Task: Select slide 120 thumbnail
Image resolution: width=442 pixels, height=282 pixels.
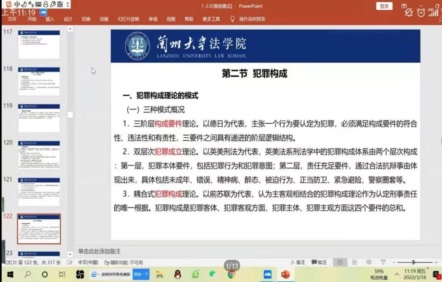Action: [x=39, y=155]
